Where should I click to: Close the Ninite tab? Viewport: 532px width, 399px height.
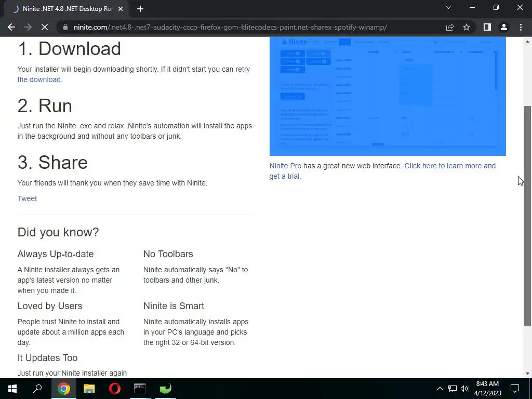pyautogui.click(x=121, y=9)
